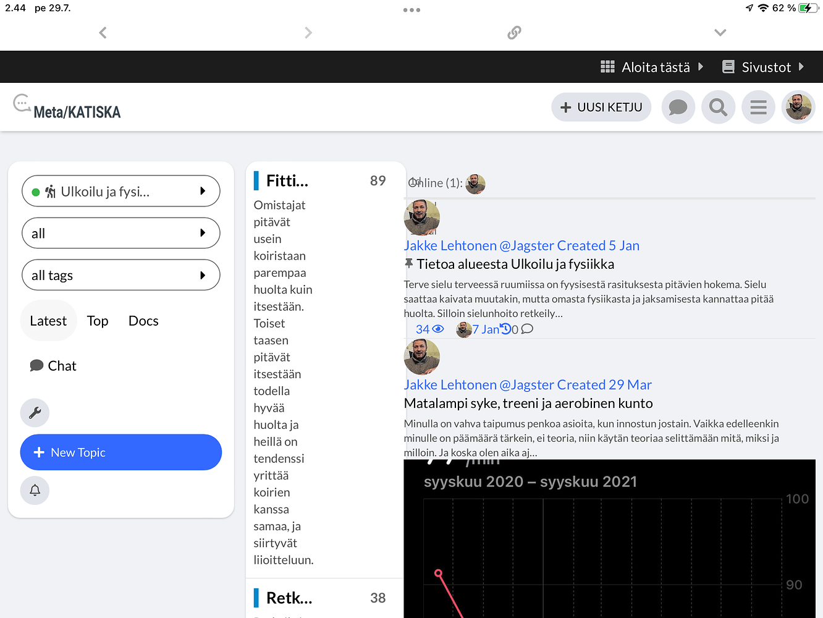Click the blue New Topic button
The width and height of the screenshot is (823, 618).
120,452
